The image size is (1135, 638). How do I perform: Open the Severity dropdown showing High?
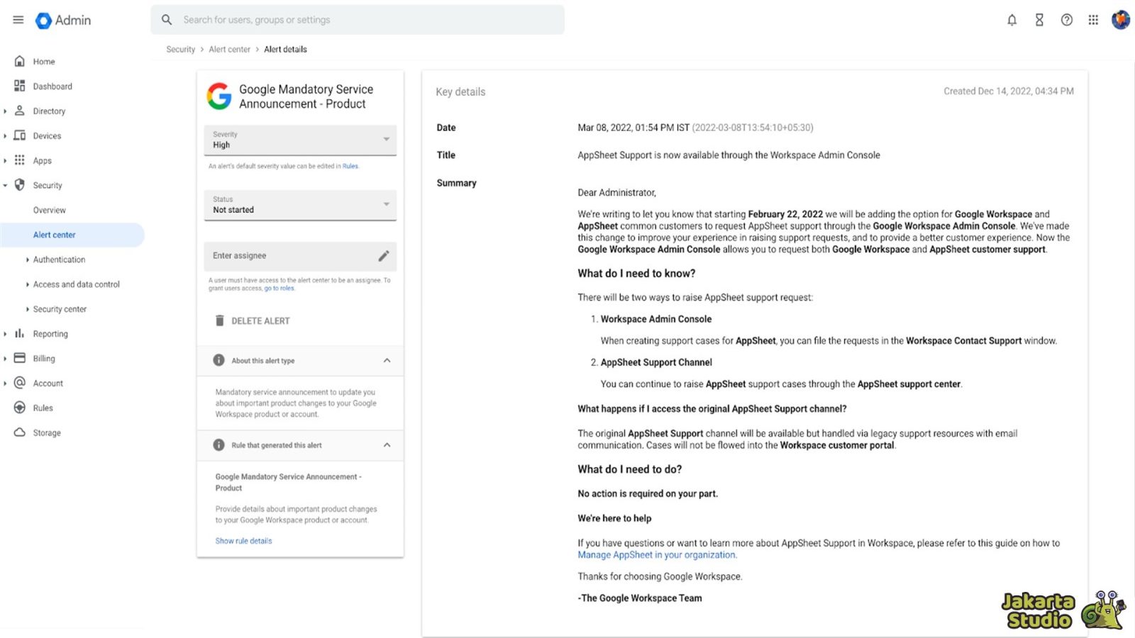(x=387, y=140)
